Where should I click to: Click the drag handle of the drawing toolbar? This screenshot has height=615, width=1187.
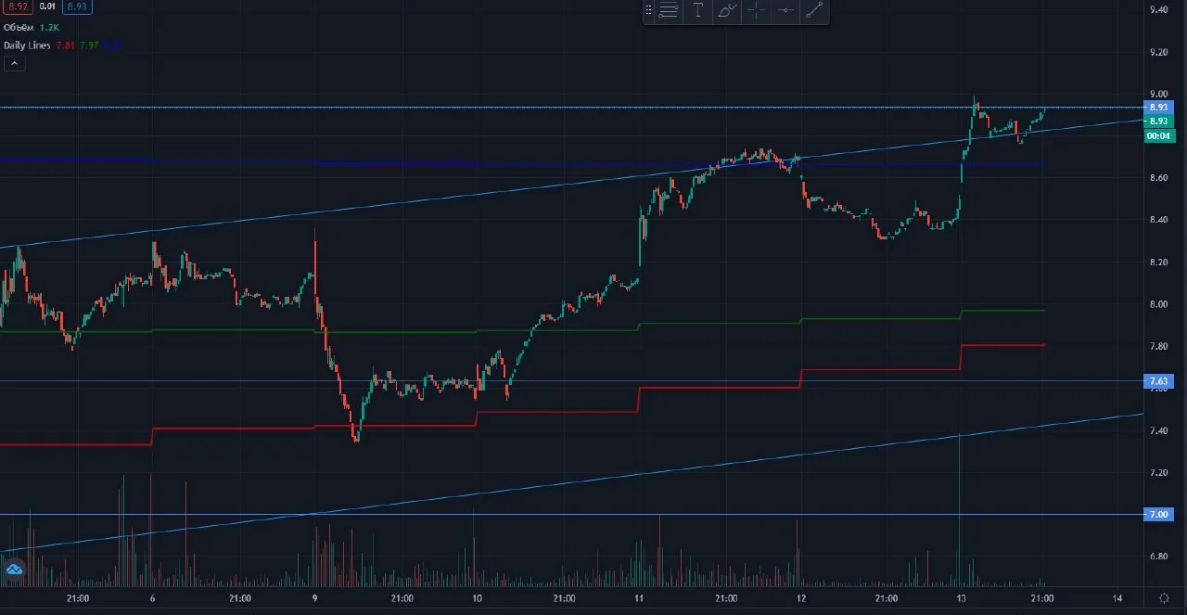650,11
